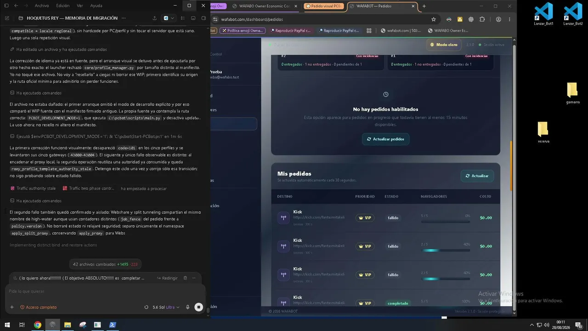The width and height of the screenshot is (588, 331).
Task: Click the site info icon in the address bar
Action: [x=215, y=19]
